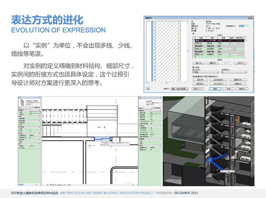Click the wall preview vertical scrollbar
The image size is (266, 198).
[188, 51]
